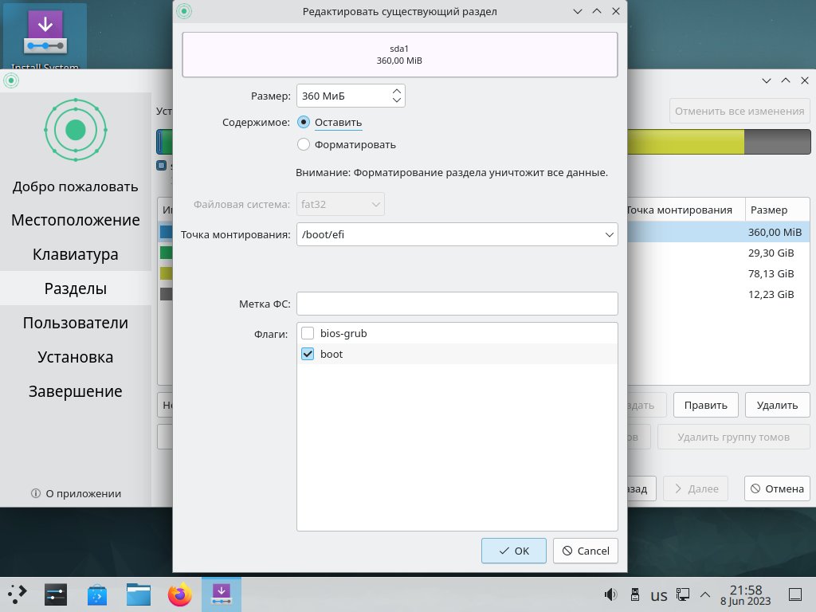Click the Метка ФС label input field

coord(457,304)
